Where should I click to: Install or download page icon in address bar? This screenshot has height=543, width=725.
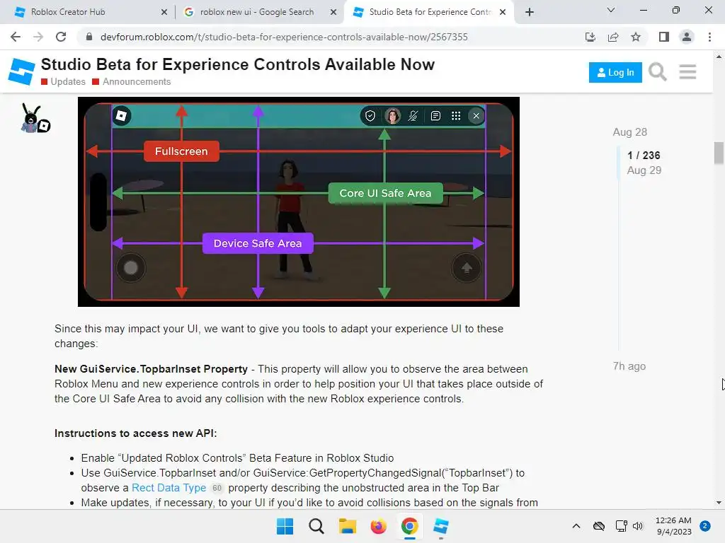pyautogui.click(x=590, y=37)
